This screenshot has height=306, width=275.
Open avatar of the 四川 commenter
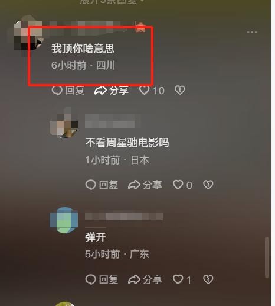(x=28, y=36)
